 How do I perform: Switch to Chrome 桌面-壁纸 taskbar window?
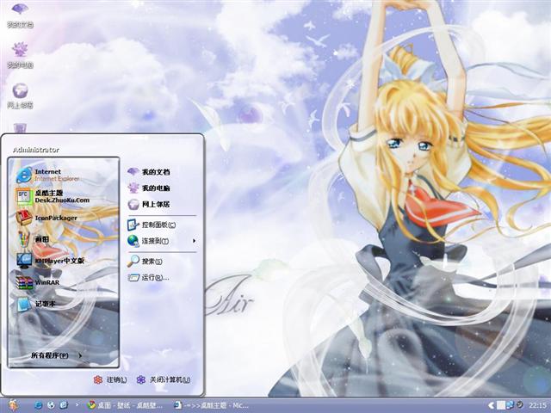pyautogui.click(x=125, y=405)
